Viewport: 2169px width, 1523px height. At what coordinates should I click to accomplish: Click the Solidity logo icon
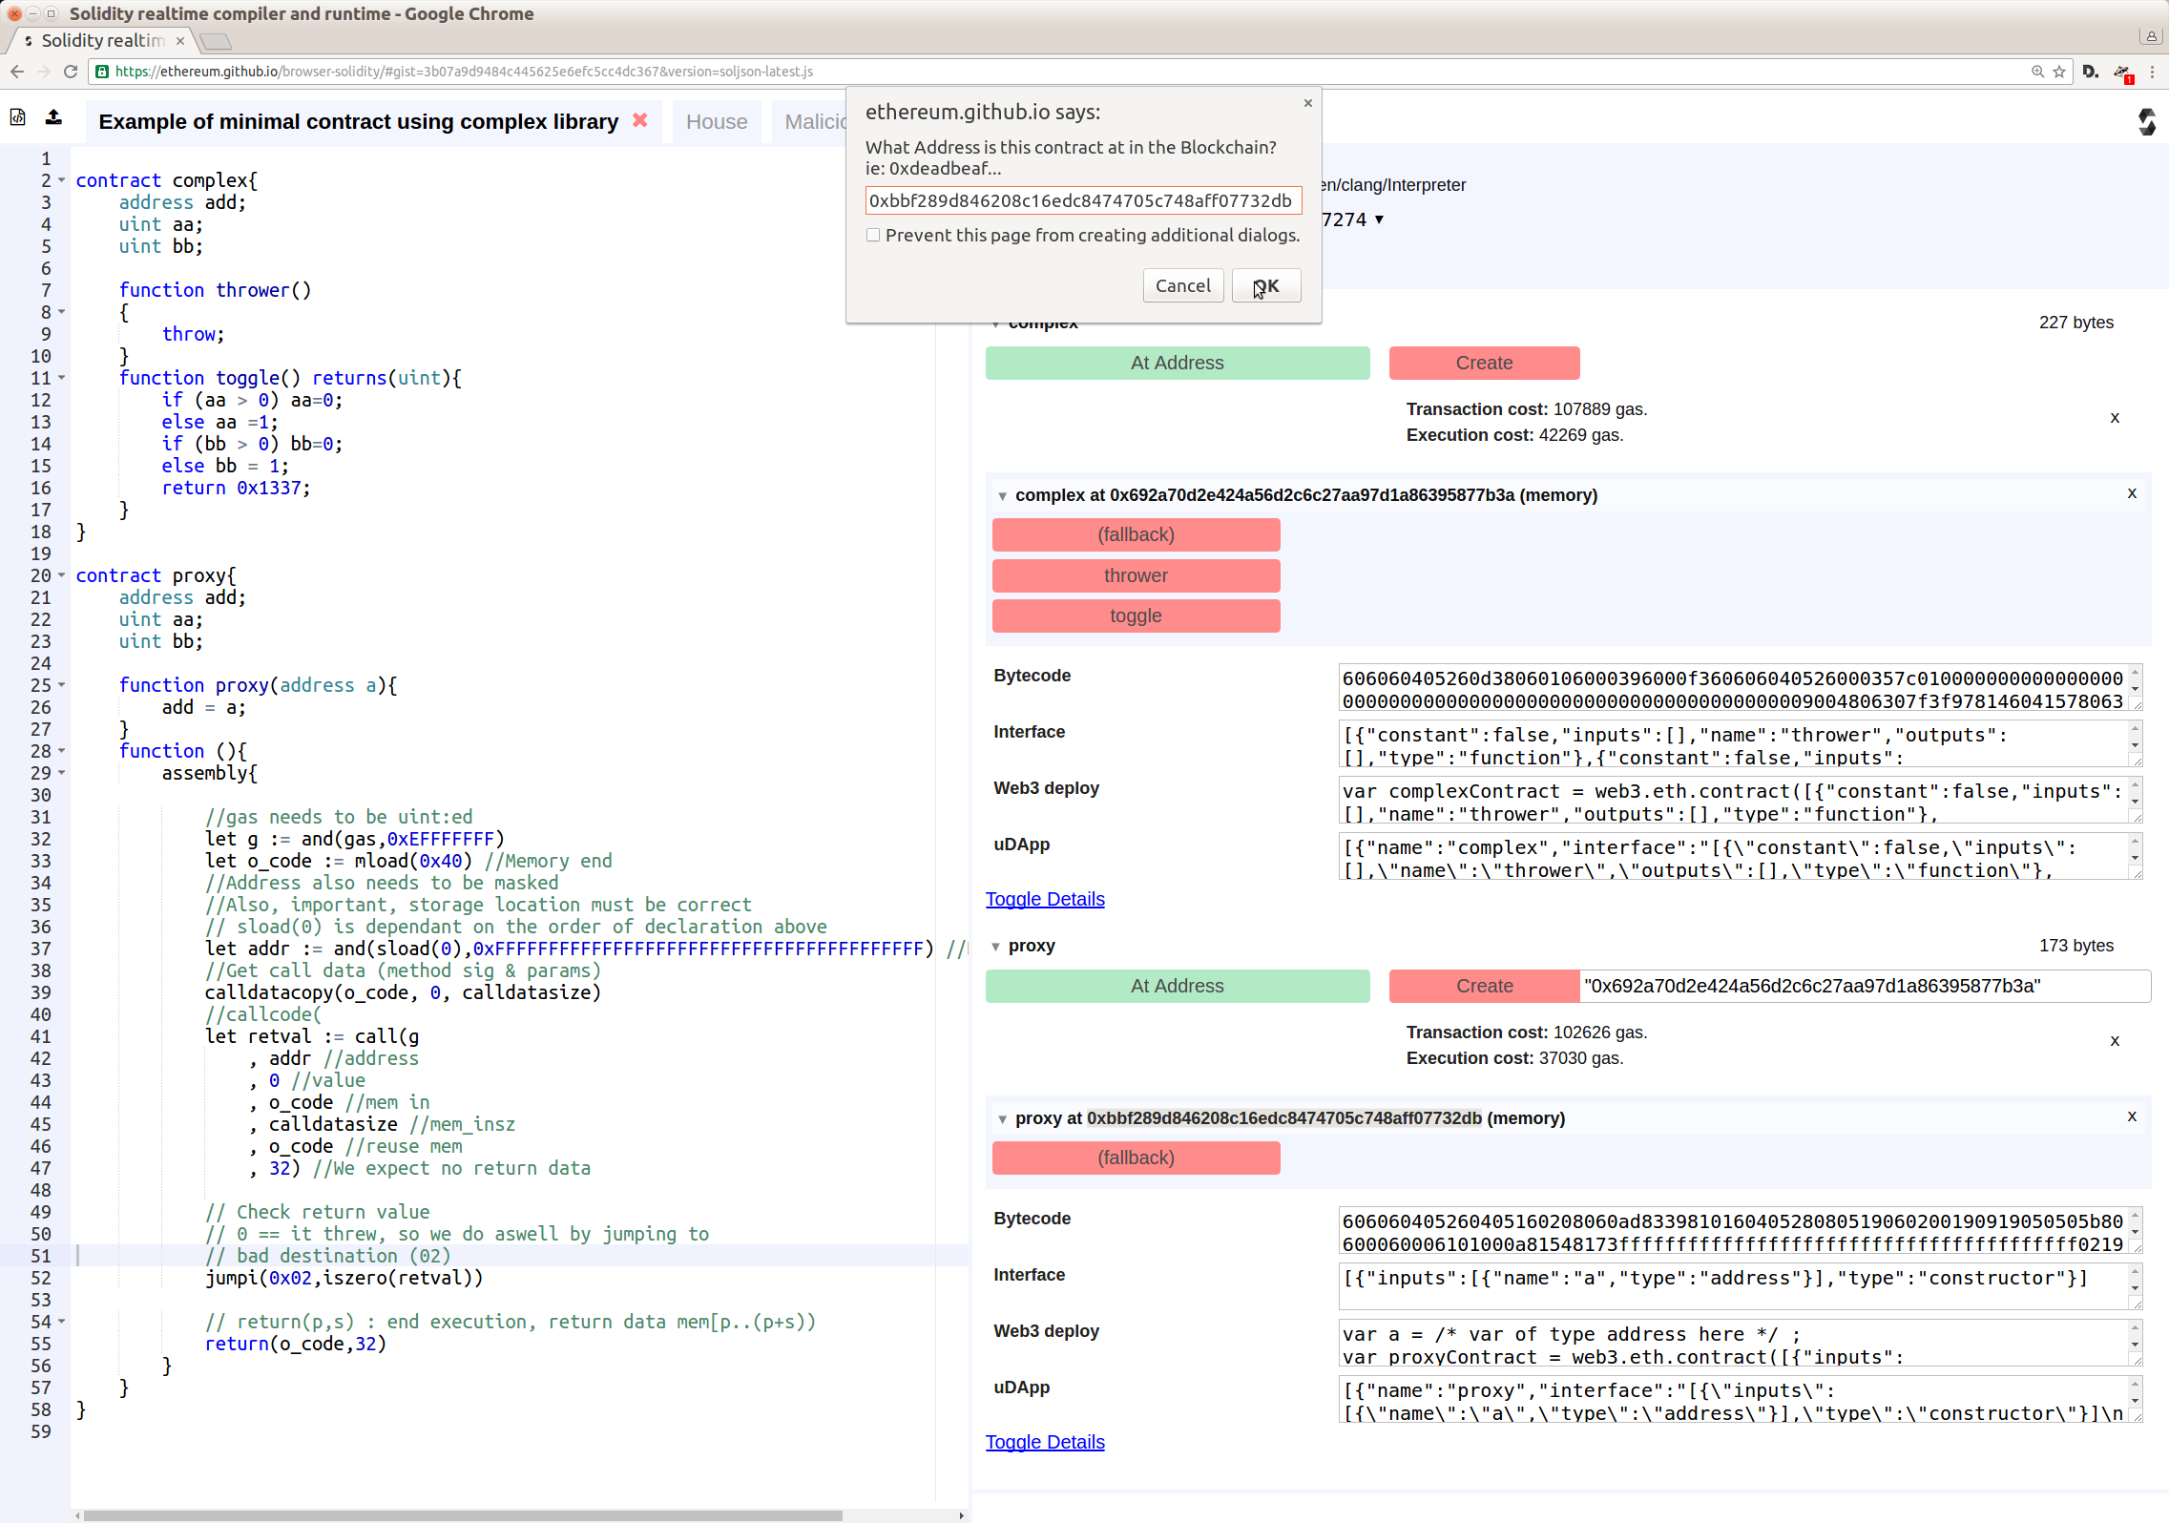pyautogui.click(x=2146, y=122)
